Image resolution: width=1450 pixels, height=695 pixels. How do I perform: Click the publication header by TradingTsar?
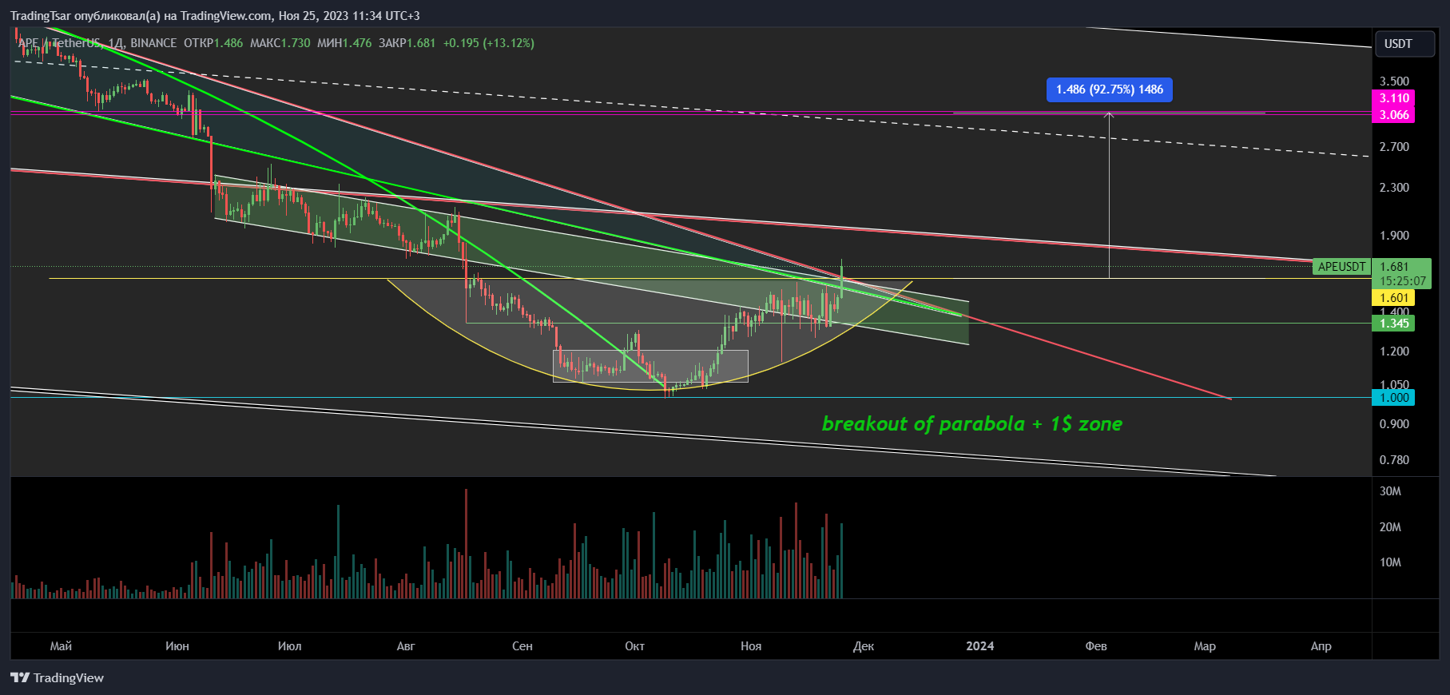(215, 16)
